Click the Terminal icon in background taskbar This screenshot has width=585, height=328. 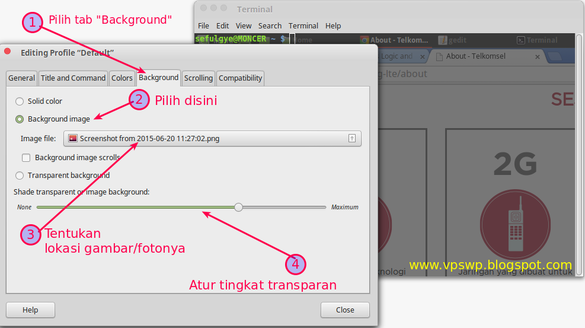coord(521,40)
